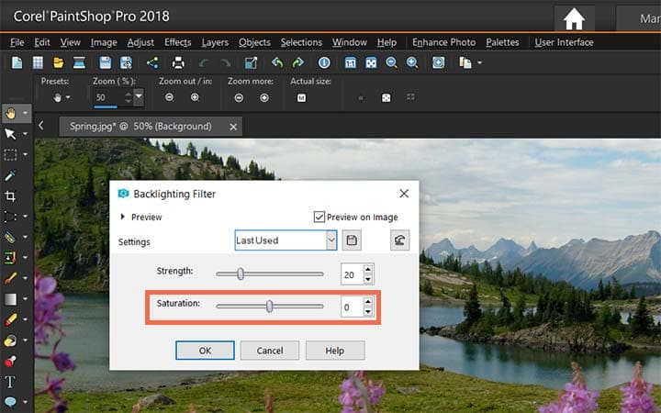Click the green redo arrow icon
The height and width of the screenshot is (413, 661).
pos(297,62)
